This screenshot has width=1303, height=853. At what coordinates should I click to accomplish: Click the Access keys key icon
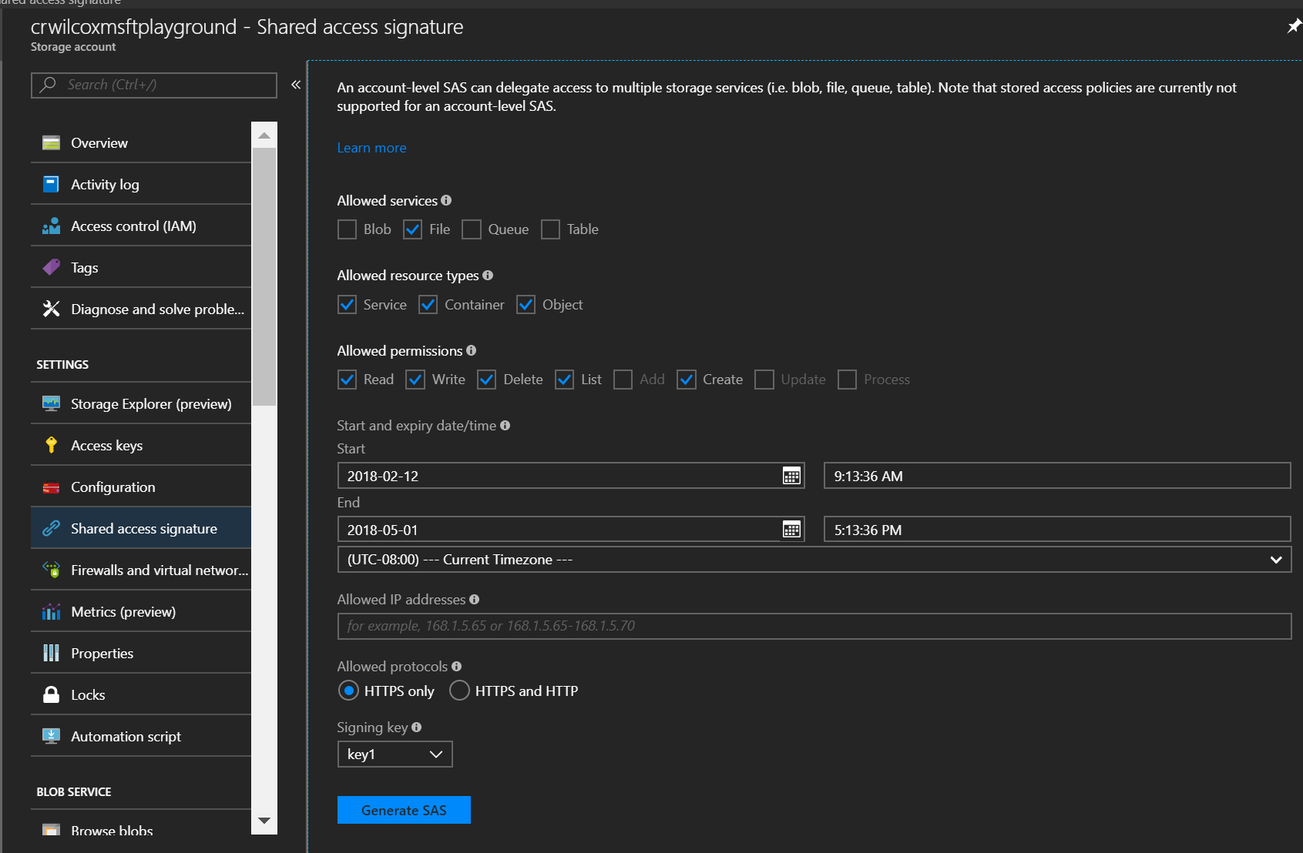51,445
